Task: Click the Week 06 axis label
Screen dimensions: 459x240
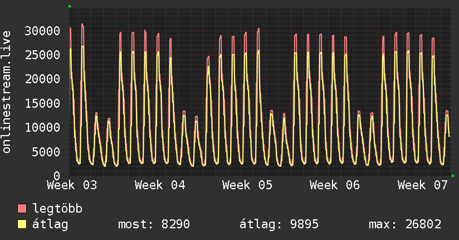Action: tap(335, 185)
